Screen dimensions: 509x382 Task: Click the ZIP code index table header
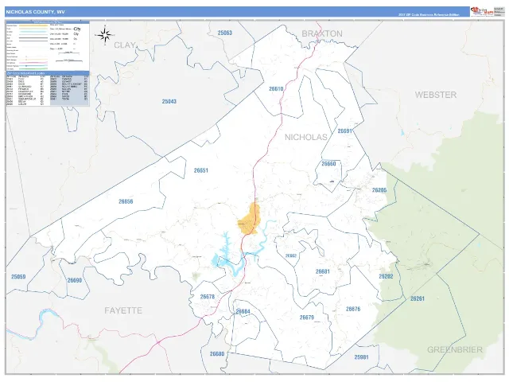point(48,73)
